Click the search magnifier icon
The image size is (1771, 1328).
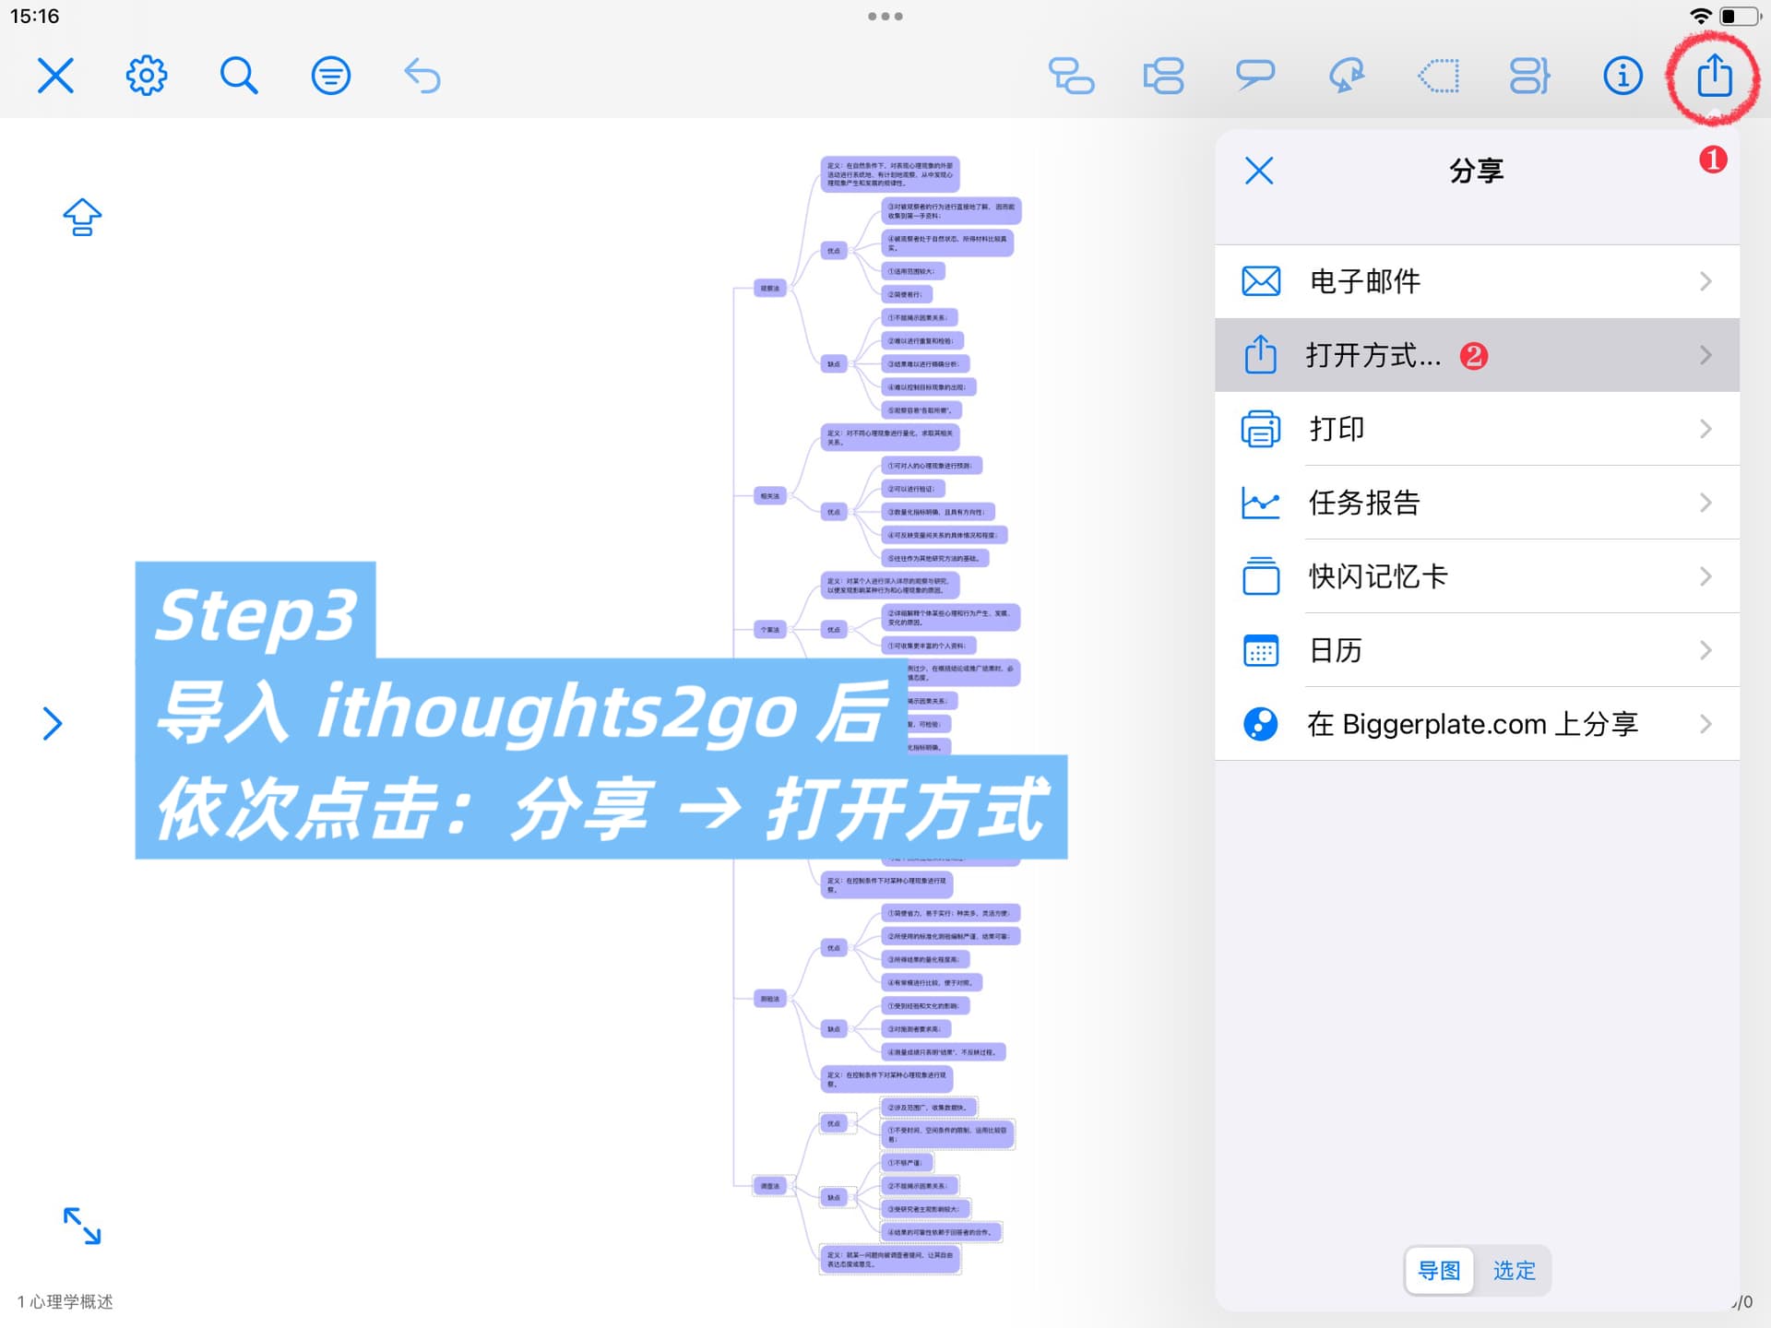(238, 76)
